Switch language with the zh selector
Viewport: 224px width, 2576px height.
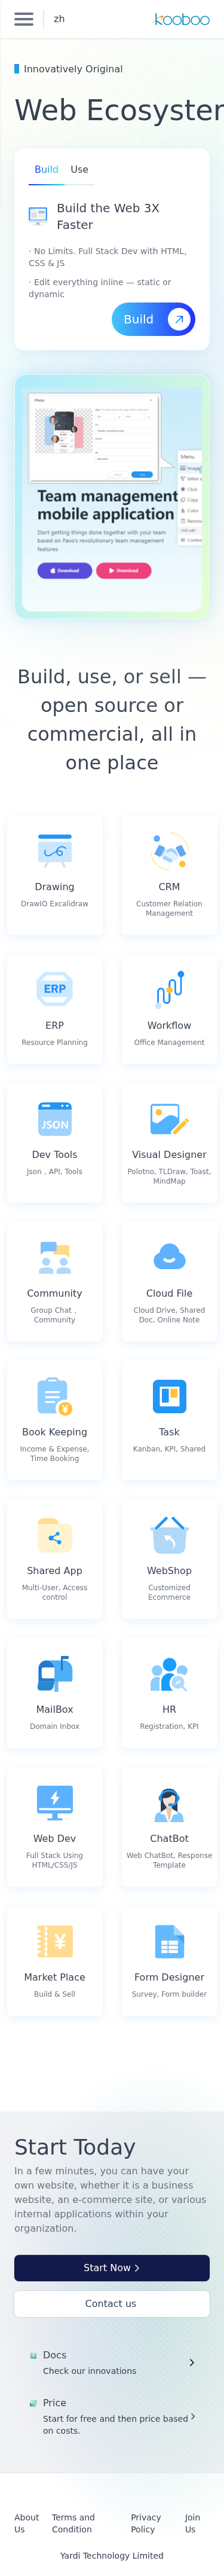pos(59,19)
